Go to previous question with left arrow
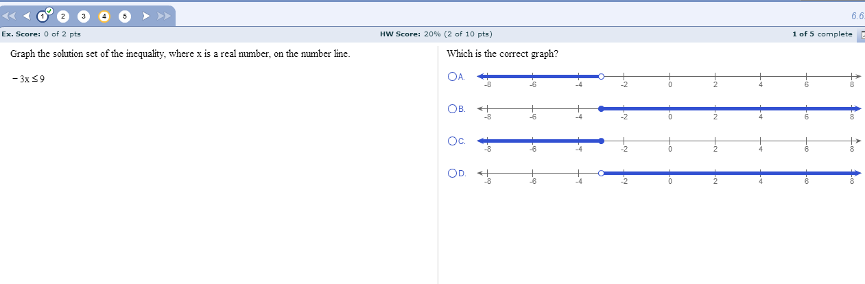This screenshot has width=865, height=284. pos(25,15)
